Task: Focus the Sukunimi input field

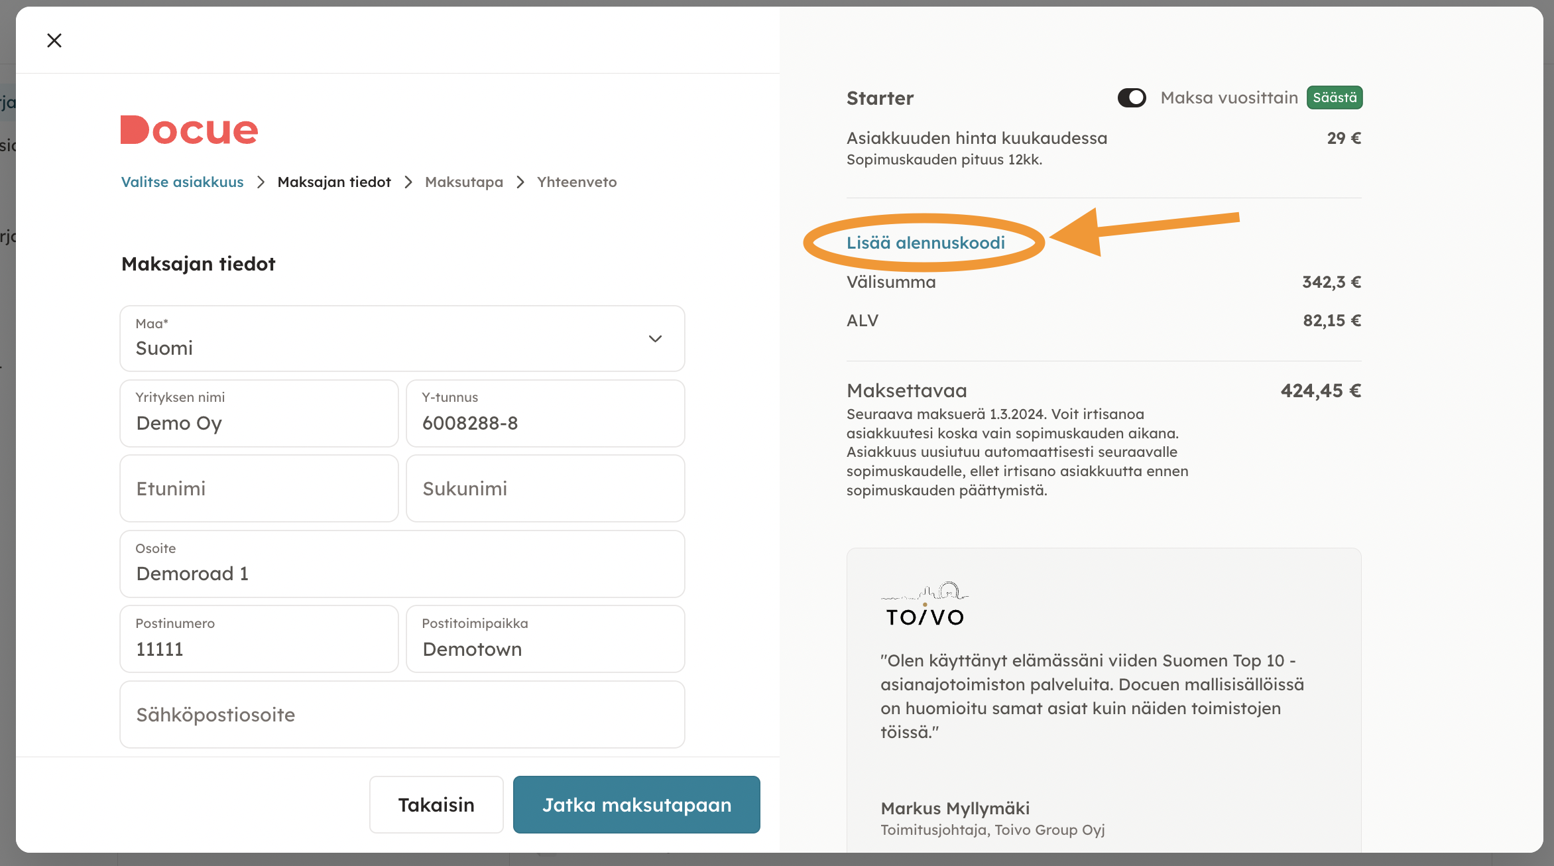Action: pyautogui.click(x=545, y=489)
